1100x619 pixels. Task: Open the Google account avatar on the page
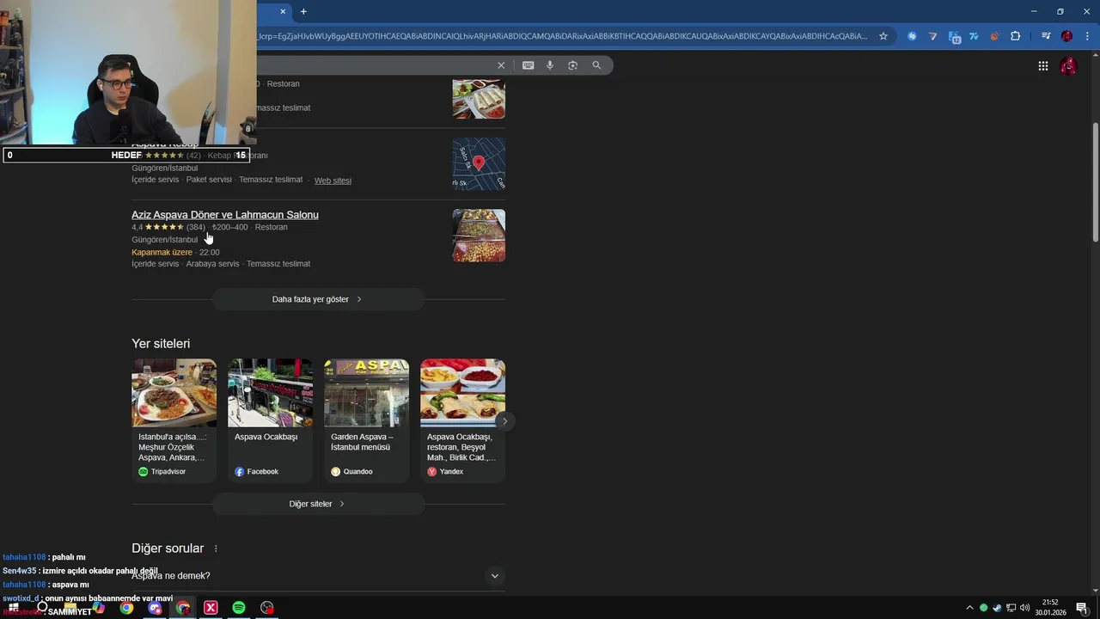click(1068, 66)
